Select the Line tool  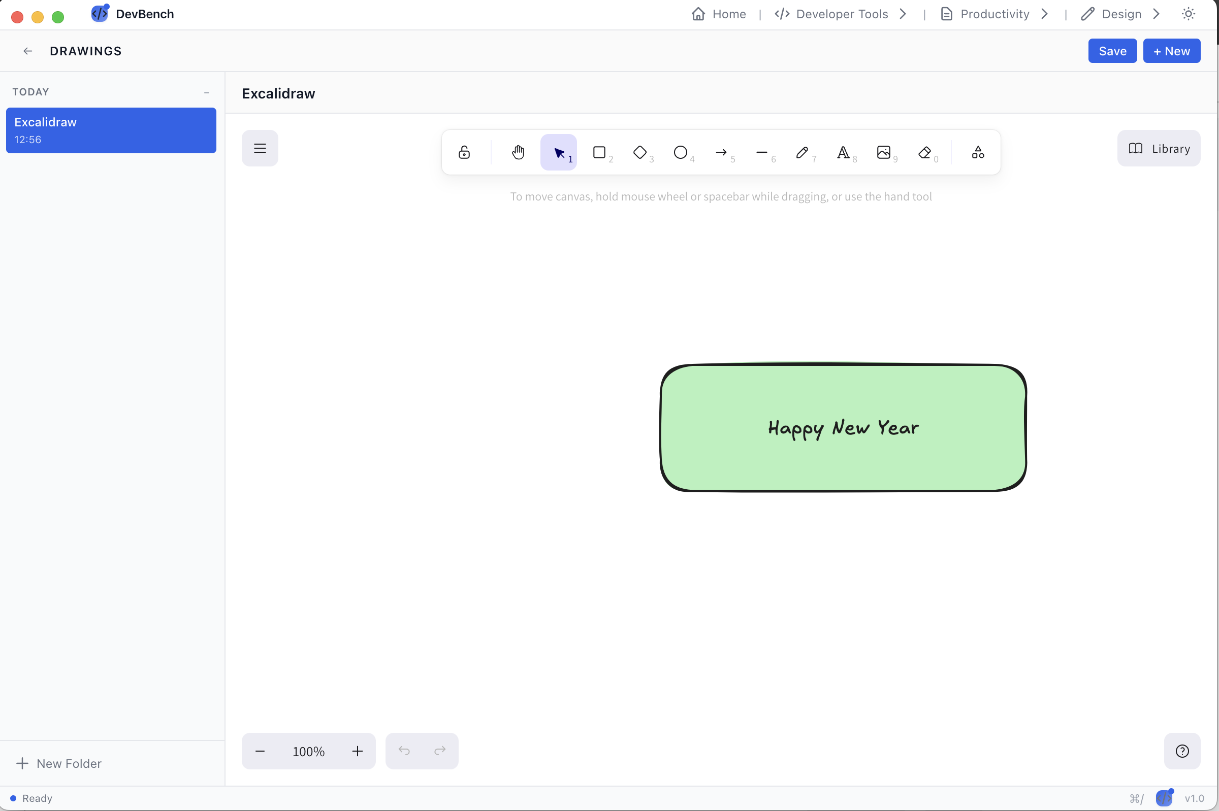tap(761, 152)
